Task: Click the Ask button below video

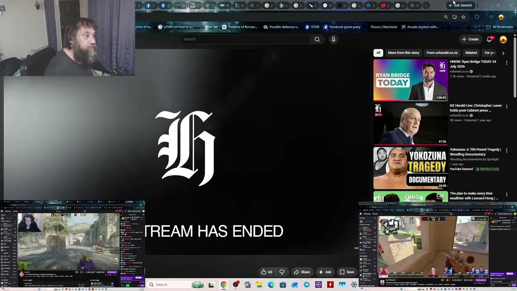Action: [x=325, y=272]
